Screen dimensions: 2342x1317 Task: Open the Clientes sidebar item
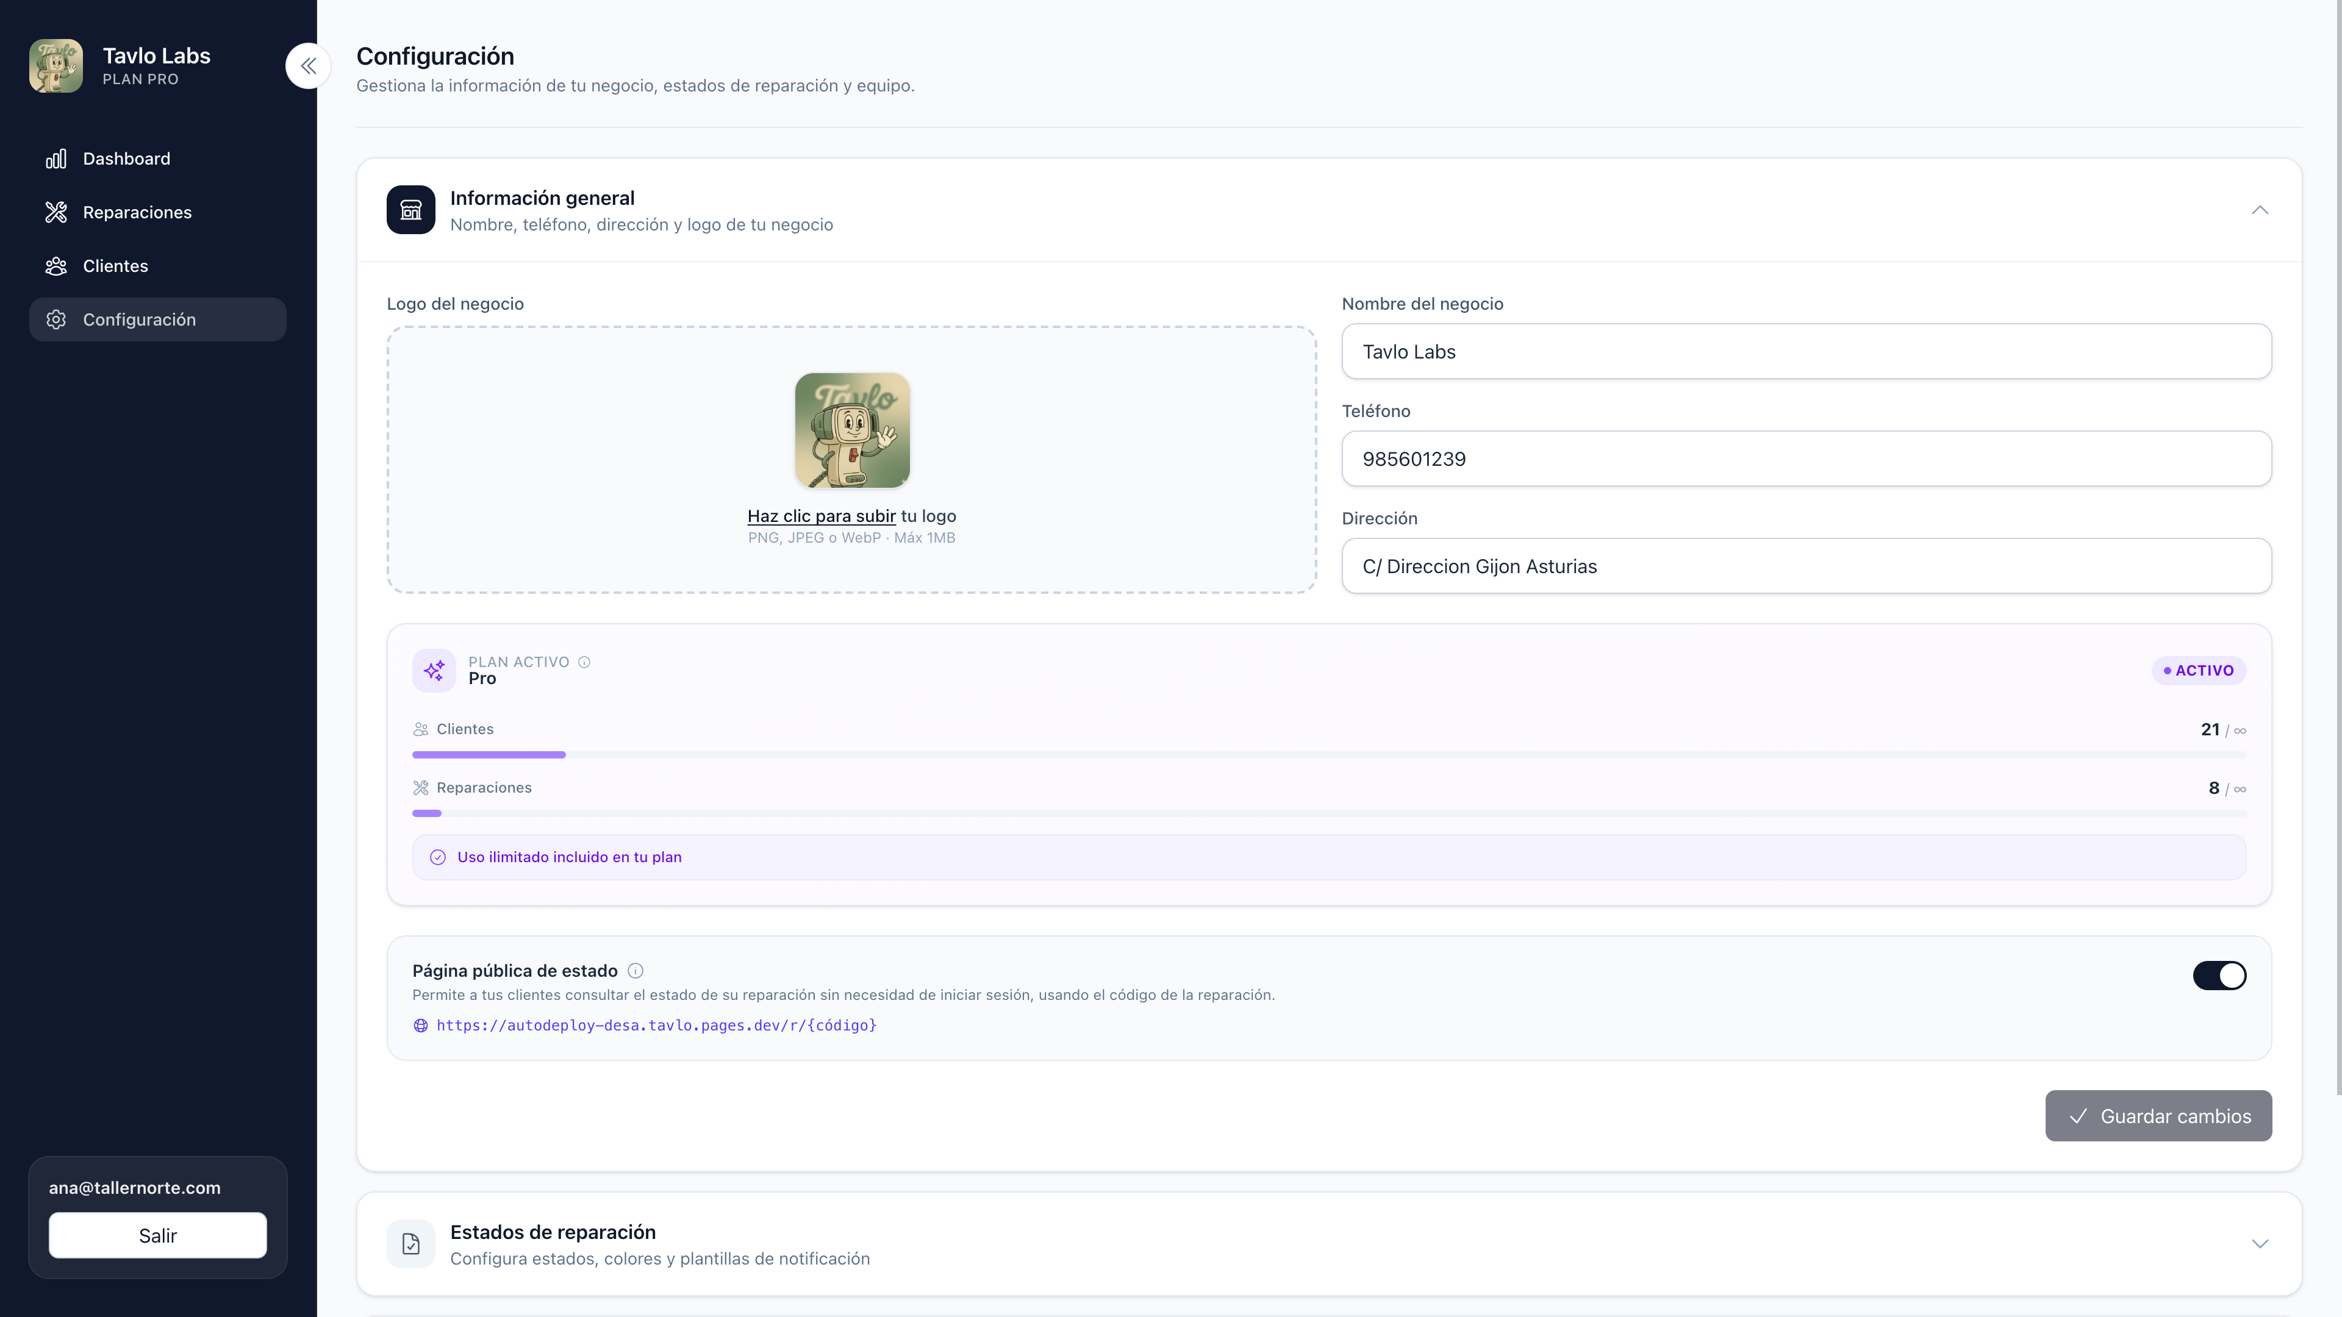click(115, 266)
